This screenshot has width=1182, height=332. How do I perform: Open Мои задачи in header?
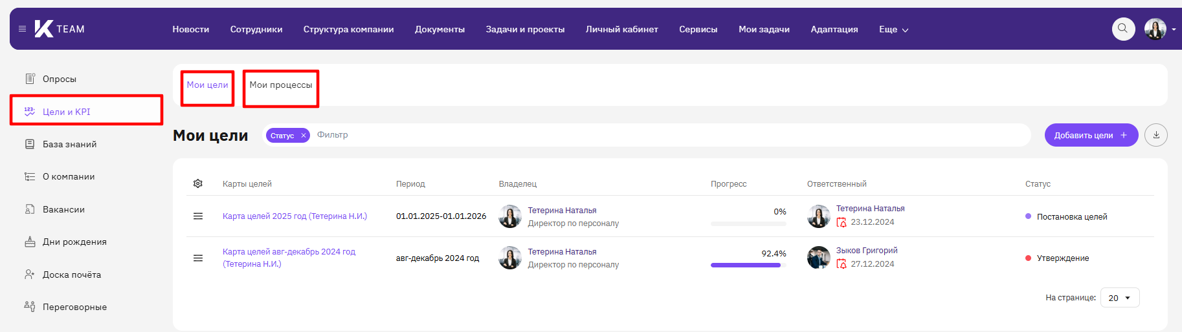(x=764, y=29)
